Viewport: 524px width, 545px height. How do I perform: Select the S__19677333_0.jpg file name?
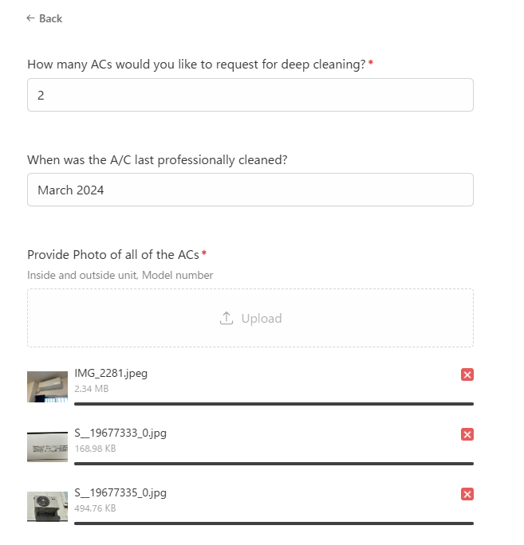click(120, 433)
